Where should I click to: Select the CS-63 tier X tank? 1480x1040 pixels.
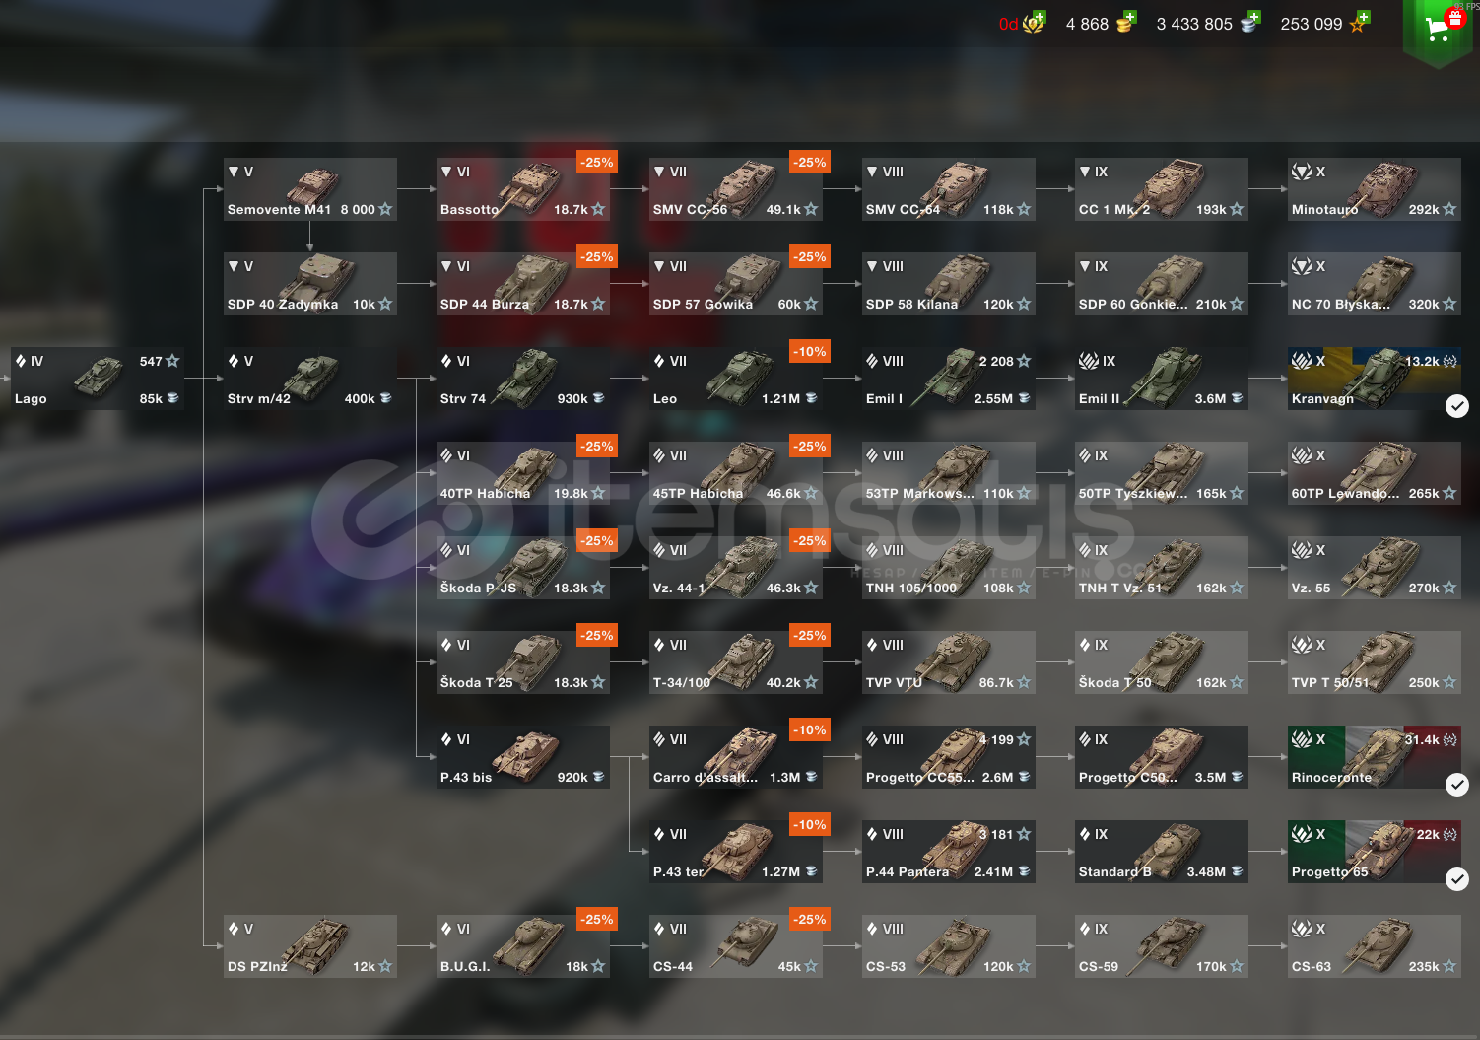point(1374,946)
